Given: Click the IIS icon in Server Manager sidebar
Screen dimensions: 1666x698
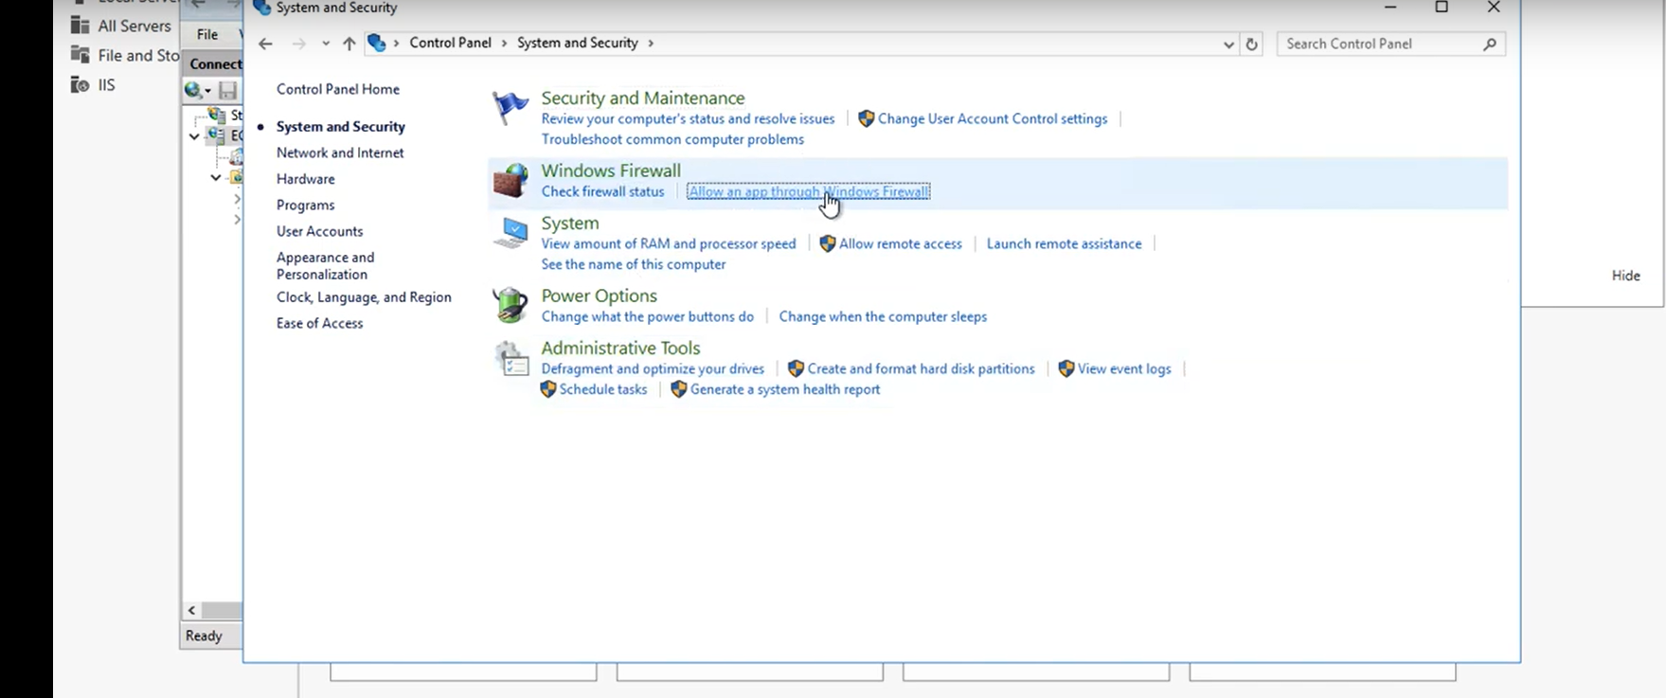Looking at the screenshot, I should coord(81,84).
